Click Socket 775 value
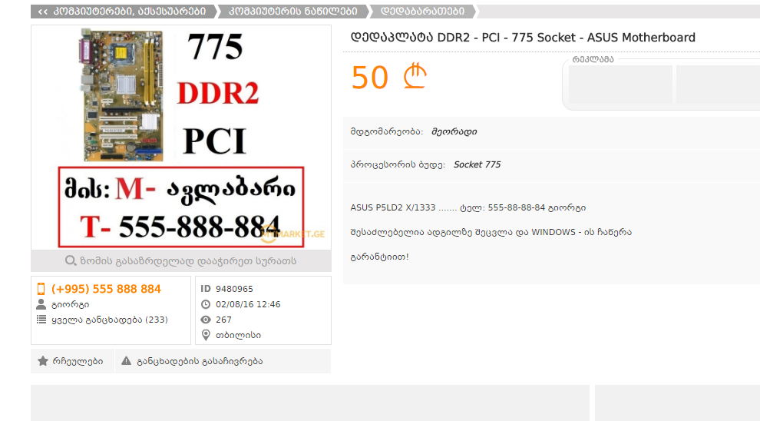Viewport: 760px width, 421px height. [477, 164]
